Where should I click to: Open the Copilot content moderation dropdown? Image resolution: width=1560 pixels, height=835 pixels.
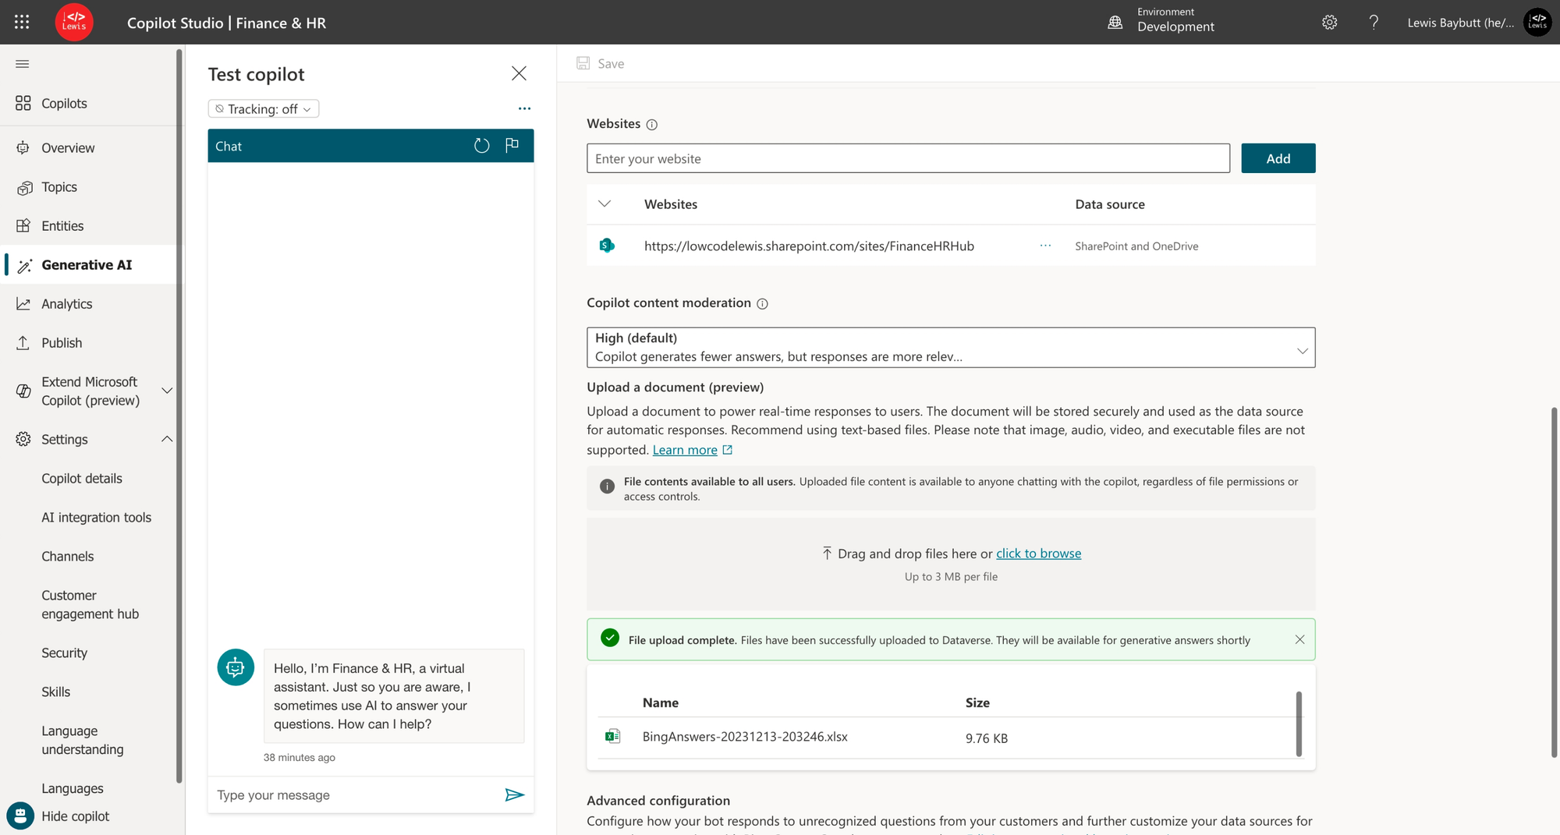coord(951,347)
